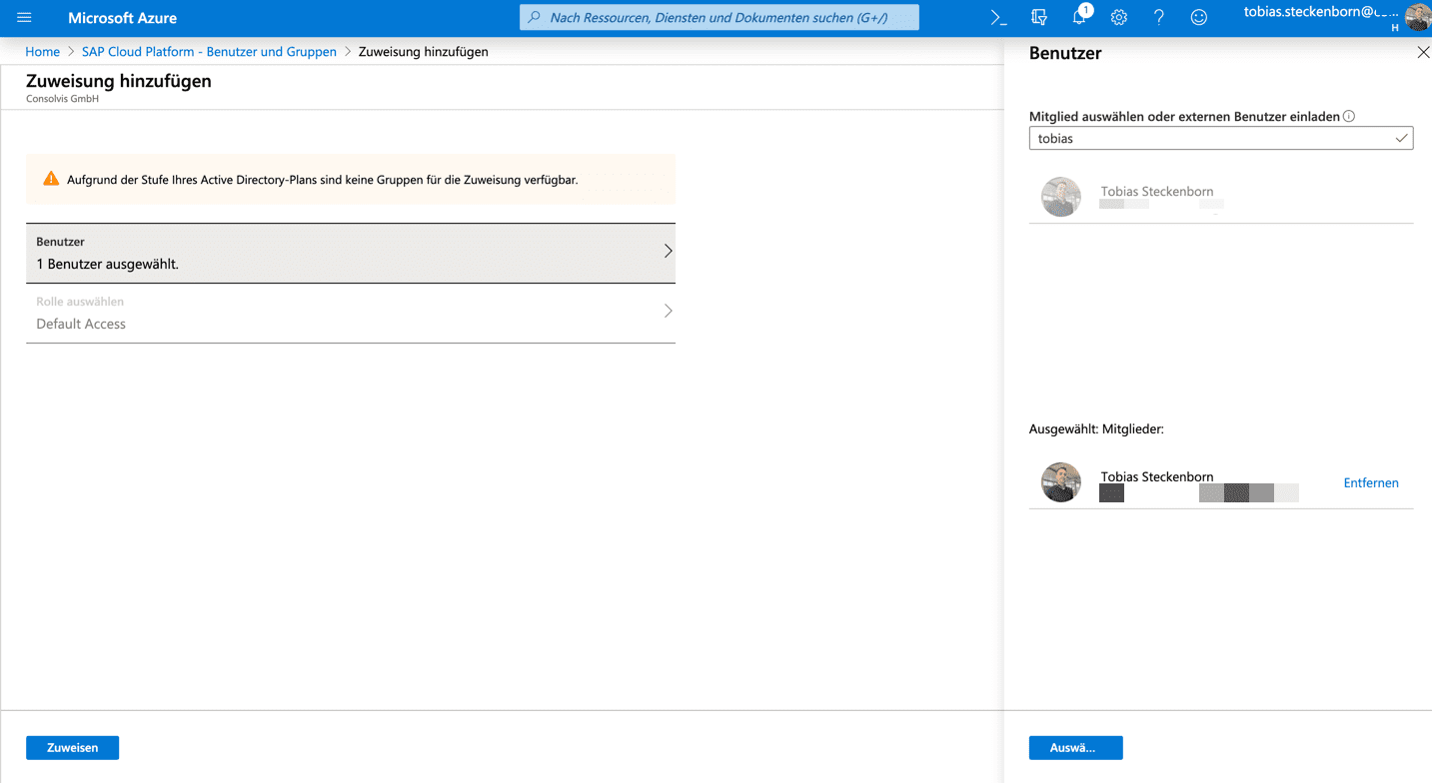This screenshot has height=783, width=1432.
Task: Click the Default Access role text
Action: pyautogui.click(x=81, y=324)
